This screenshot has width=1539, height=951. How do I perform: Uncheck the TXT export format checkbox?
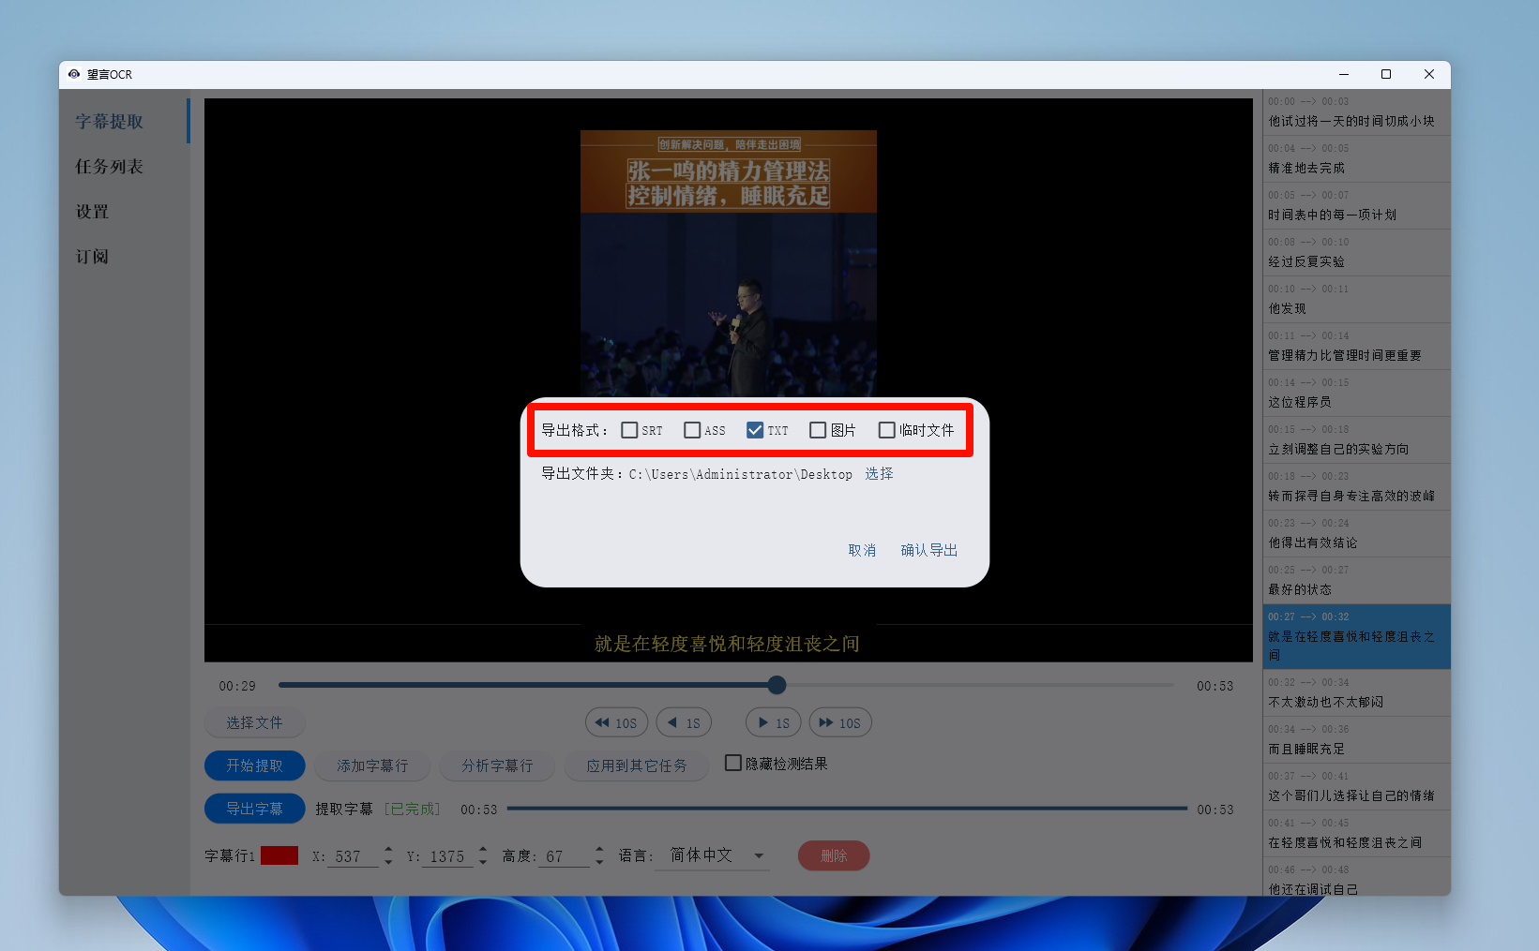click(755, 430)
